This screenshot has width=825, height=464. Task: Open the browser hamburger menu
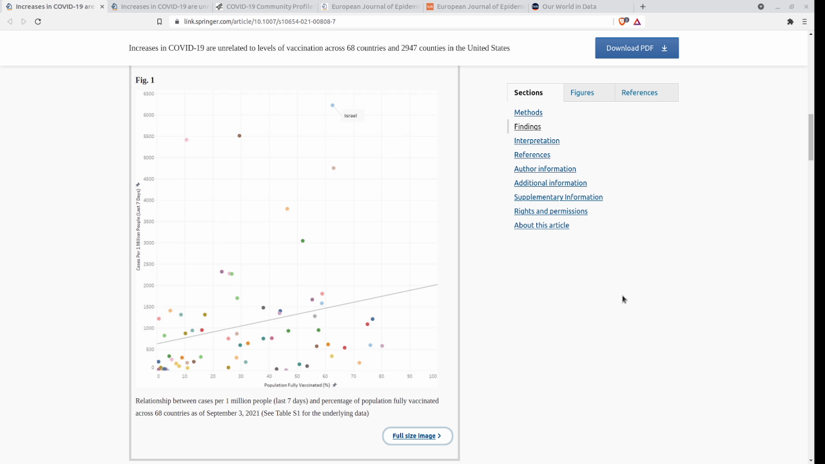click(804, 21)
